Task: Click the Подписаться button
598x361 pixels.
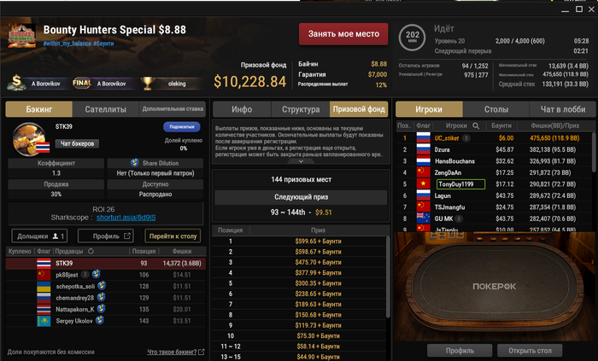Action: pos(181,127)
